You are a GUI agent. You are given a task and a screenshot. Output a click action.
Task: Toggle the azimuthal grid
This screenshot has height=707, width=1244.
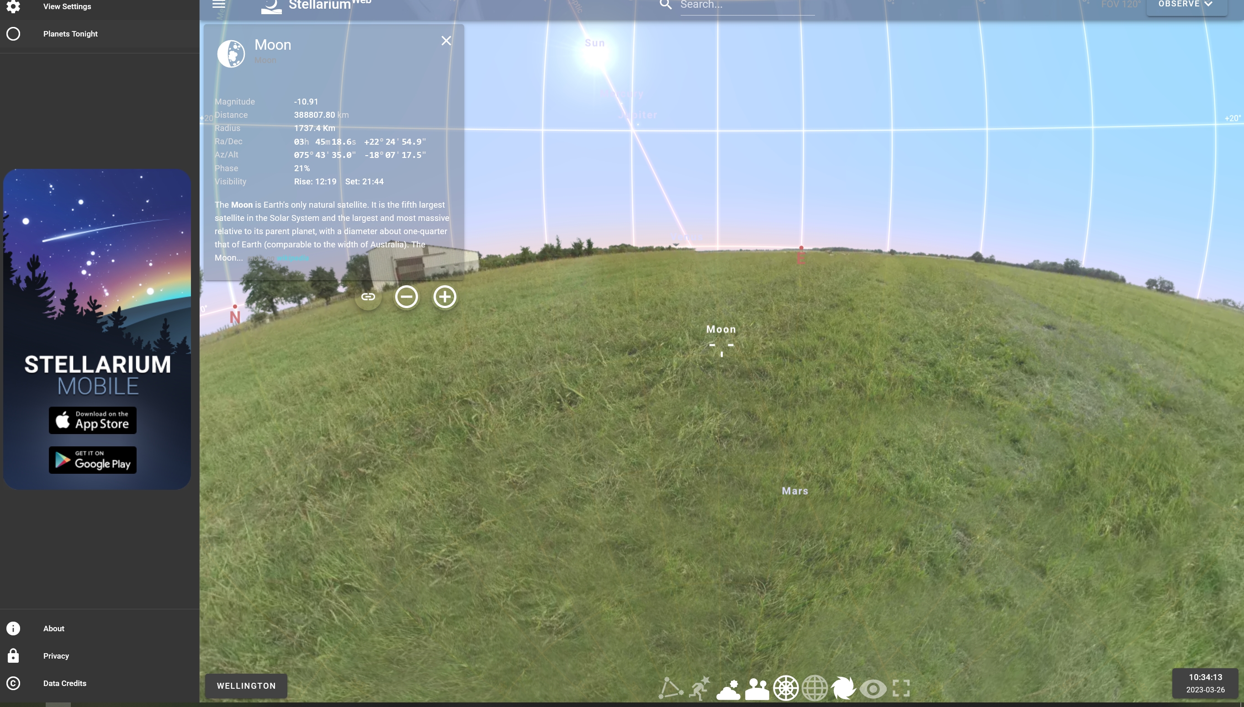tap(786, 688)
